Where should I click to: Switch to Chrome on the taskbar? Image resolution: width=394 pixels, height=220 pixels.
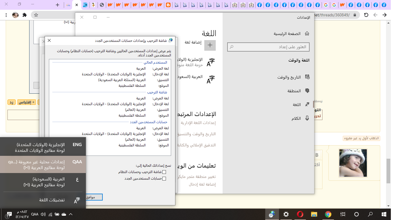pos(328,214)
